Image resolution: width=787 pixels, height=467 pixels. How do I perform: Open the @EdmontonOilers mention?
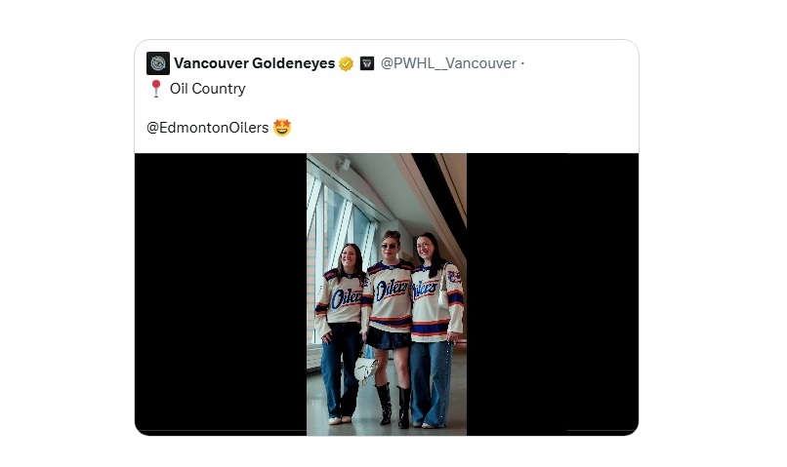pyautogui.click(x=208, y=127)
